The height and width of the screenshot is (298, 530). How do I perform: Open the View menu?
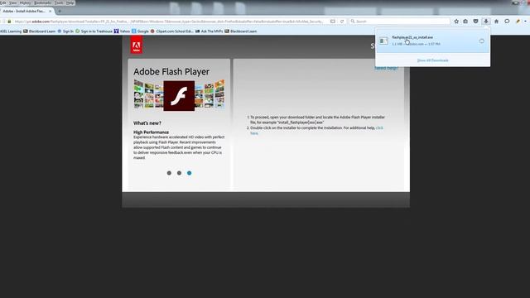coord(13,2)
